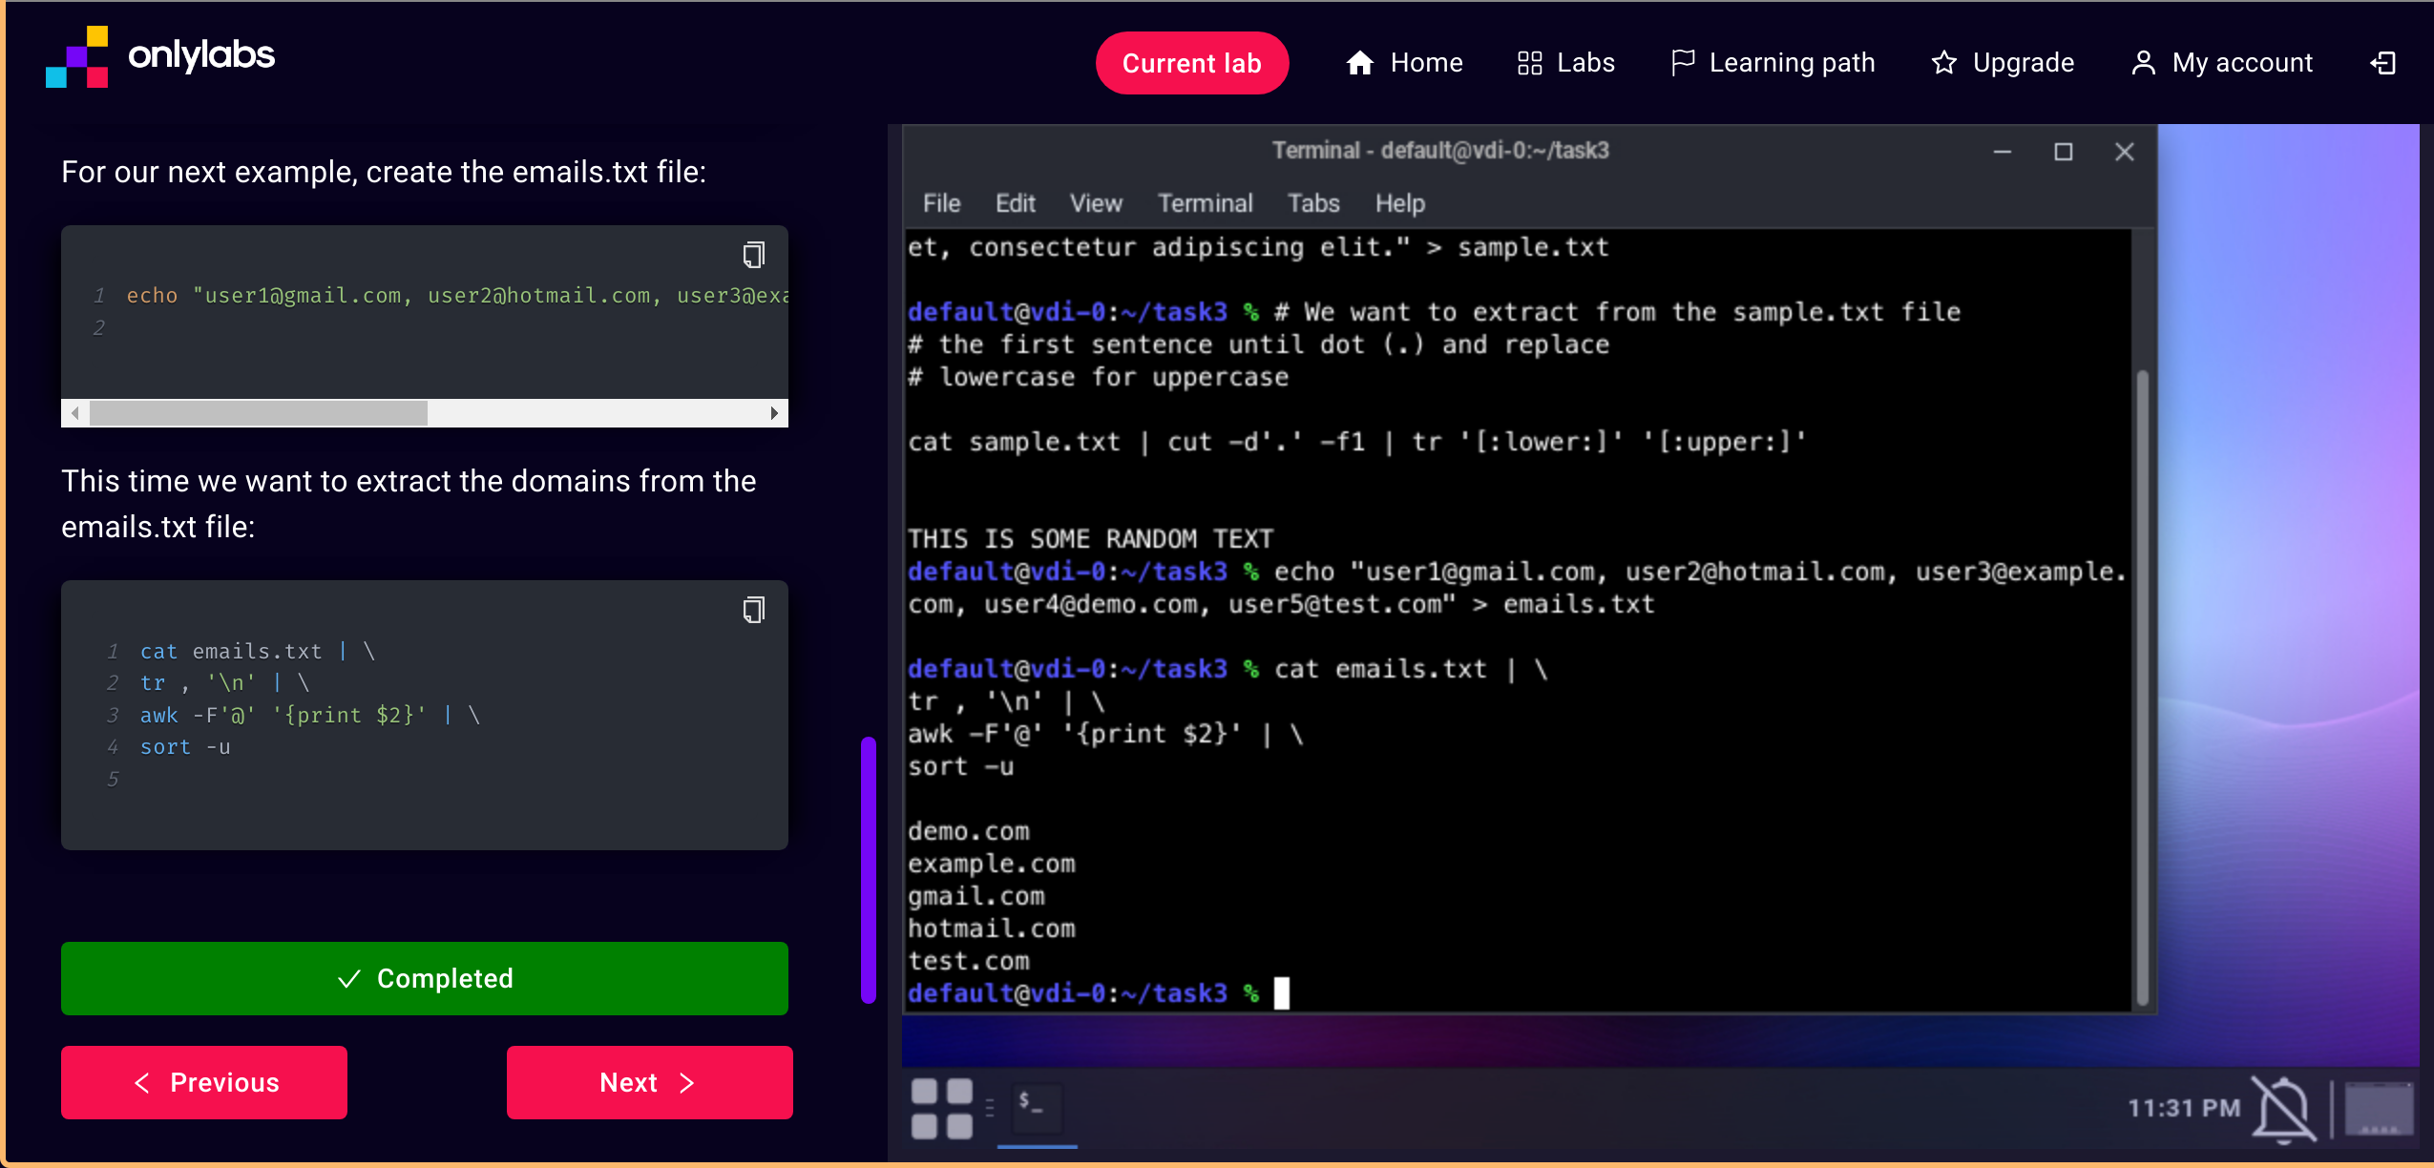Click the terminal vertical scrollbar
This screenshot has width=2434, height=1168.
2142,687
